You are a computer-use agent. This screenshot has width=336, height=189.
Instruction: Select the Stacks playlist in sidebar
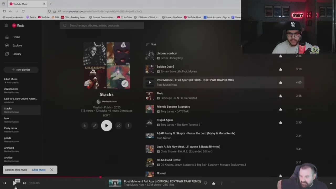pyautogui.click(x=21, y=110)
